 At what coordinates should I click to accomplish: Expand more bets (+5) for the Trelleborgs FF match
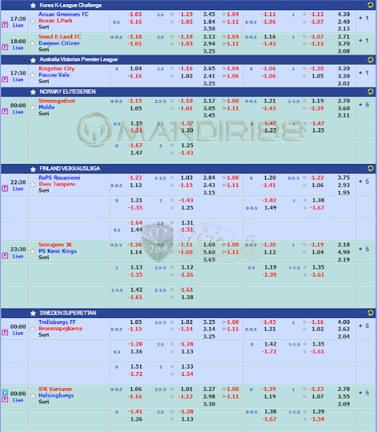pos(364,326)
